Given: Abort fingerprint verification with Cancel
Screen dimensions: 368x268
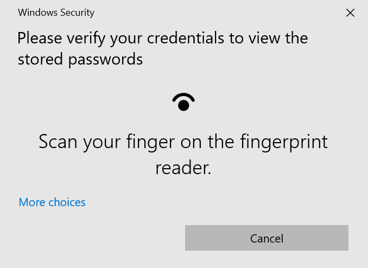Looking at the screenshot, I should (267, 238).
